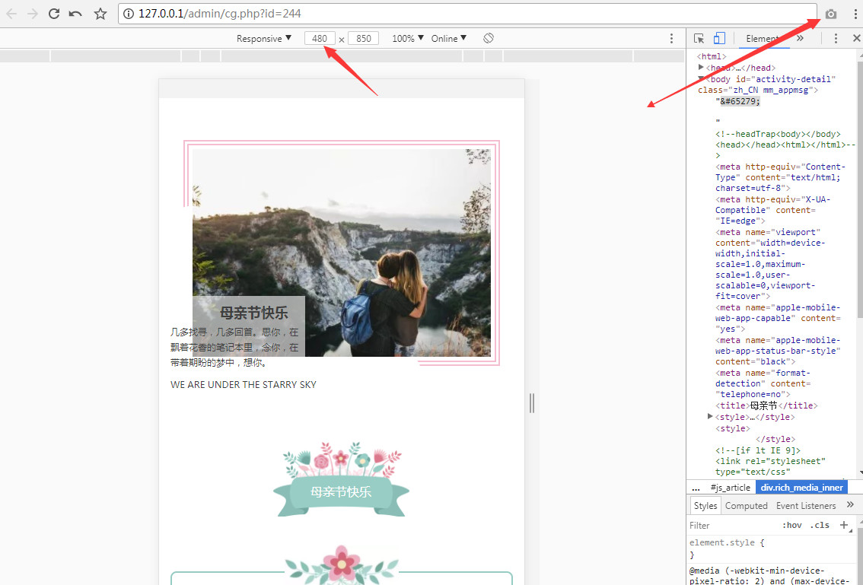Open device toolbar more options menu
This screenshot has height=585, width=863.
pos(671,38)
